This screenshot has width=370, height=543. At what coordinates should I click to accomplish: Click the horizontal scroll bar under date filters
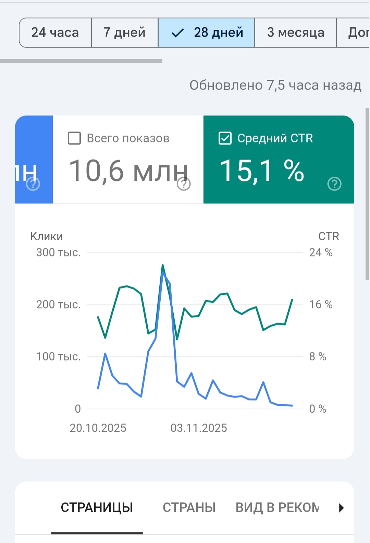click(x=81, y=61)
